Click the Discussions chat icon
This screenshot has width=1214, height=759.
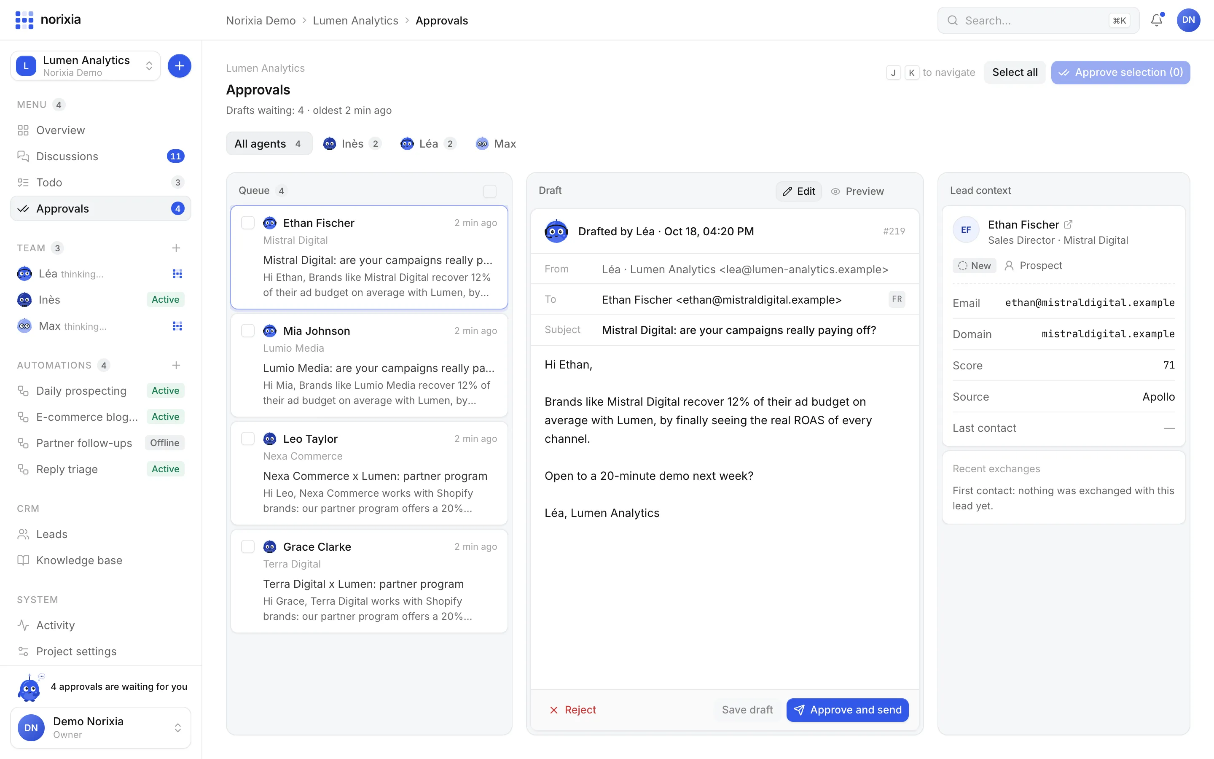23,156
